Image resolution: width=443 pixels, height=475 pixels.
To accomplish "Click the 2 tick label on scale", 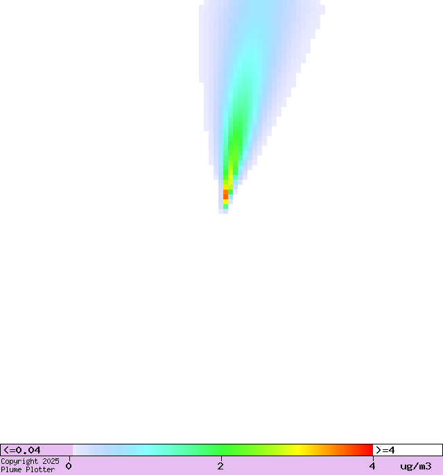I will 220,466.
